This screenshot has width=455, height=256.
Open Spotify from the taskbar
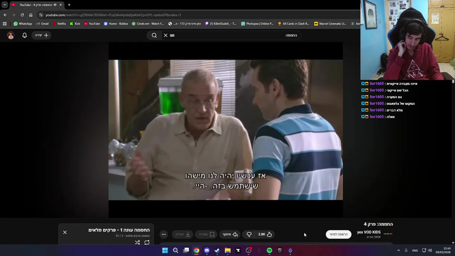click(269, 250)
